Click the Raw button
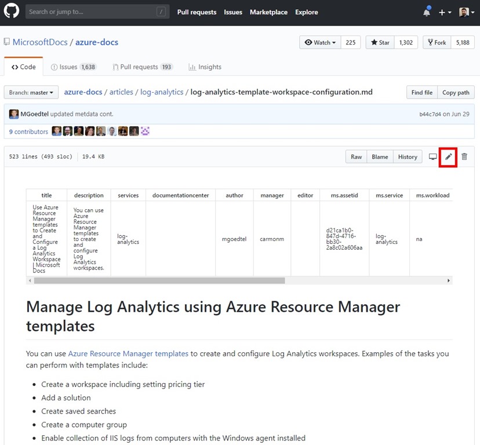Viewport: 480px width, 445px height. (356, 157)
